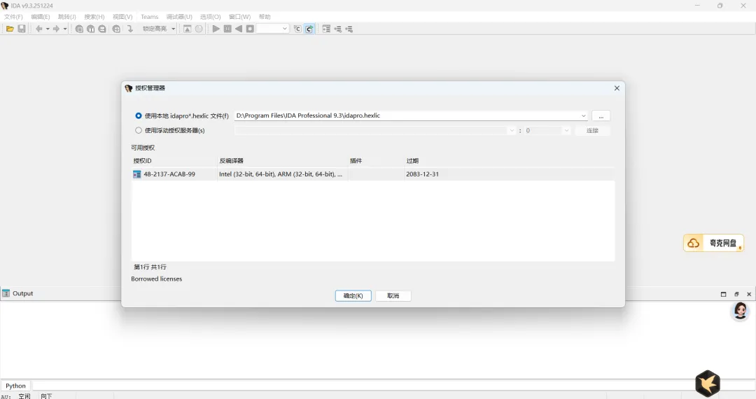This screenshot has height=399, width=756.
Task: Start process with the play icon
Action: [x=216, y=29]
